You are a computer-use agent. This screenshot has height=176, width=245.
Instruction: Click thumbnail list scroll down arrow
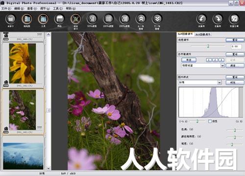(49, 168)
